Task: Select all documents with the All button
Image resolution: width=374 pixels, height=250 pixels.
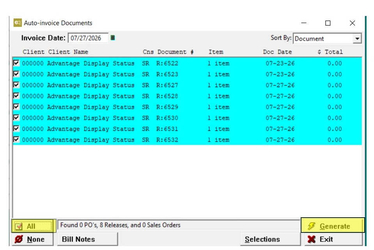Action: [34, 226]
